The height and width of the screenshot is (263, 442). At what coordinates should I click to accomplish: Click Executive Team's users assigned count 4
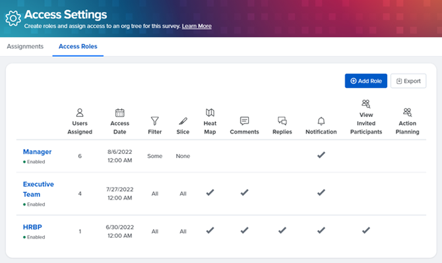tap(80, 194)
